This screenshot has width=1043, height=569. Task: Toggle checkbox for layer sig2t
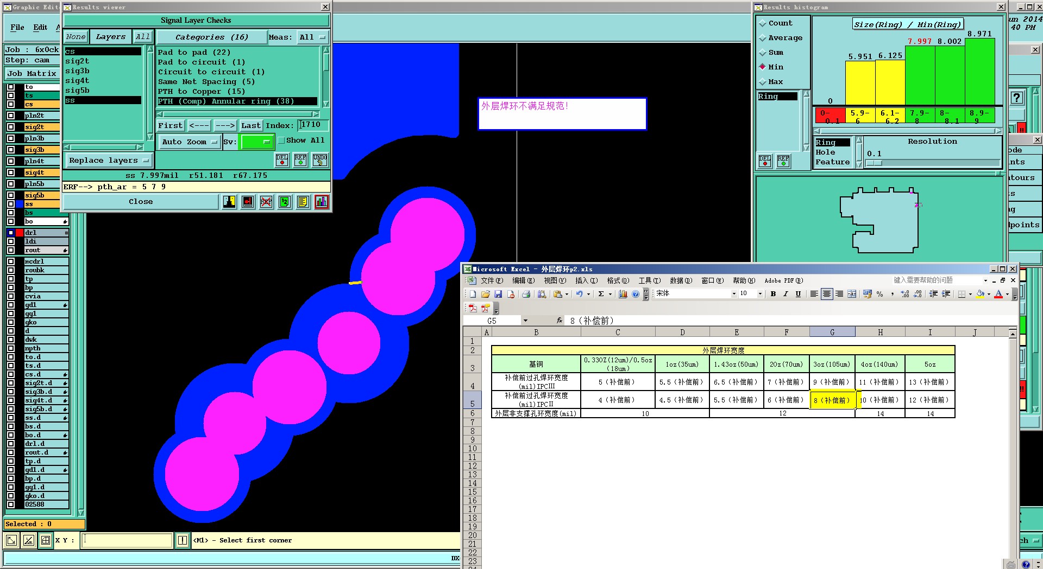pos(11,127)
